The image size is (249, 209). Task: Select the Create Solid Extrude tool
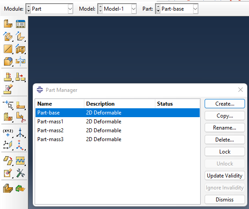tap(8, 36)
